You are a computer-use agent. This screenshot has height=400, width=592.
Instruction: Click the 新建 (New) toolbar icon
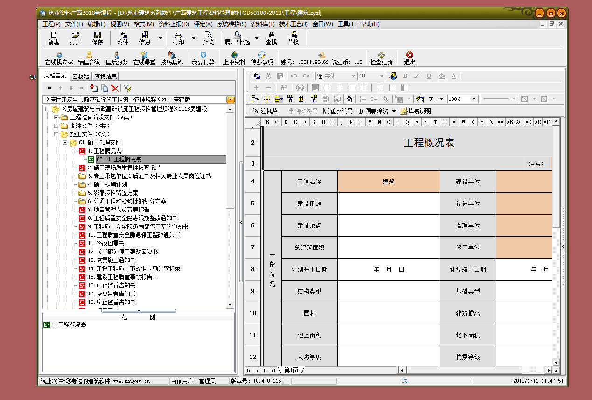point(53,38)
